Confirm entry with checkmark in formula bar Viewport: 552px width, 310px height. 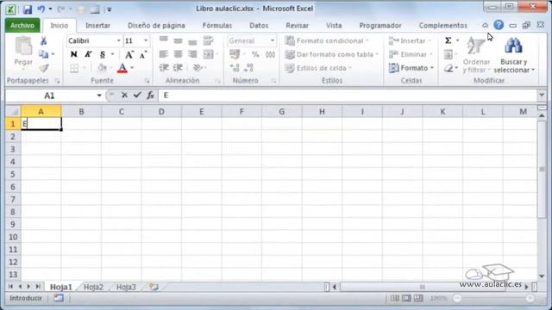click(137, 95)
